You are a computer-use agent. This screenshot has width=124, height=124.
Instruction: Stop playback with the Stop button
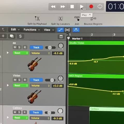coord(72,7)
